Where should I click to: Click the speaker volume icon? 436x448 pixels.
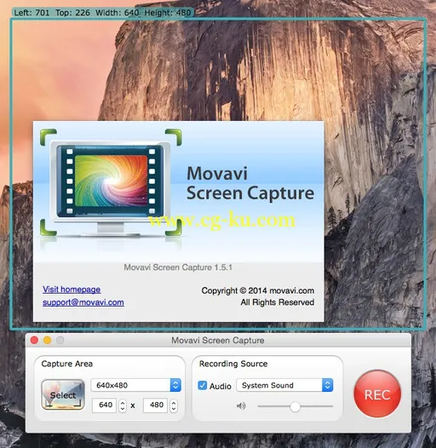click(x=241, y=405)
